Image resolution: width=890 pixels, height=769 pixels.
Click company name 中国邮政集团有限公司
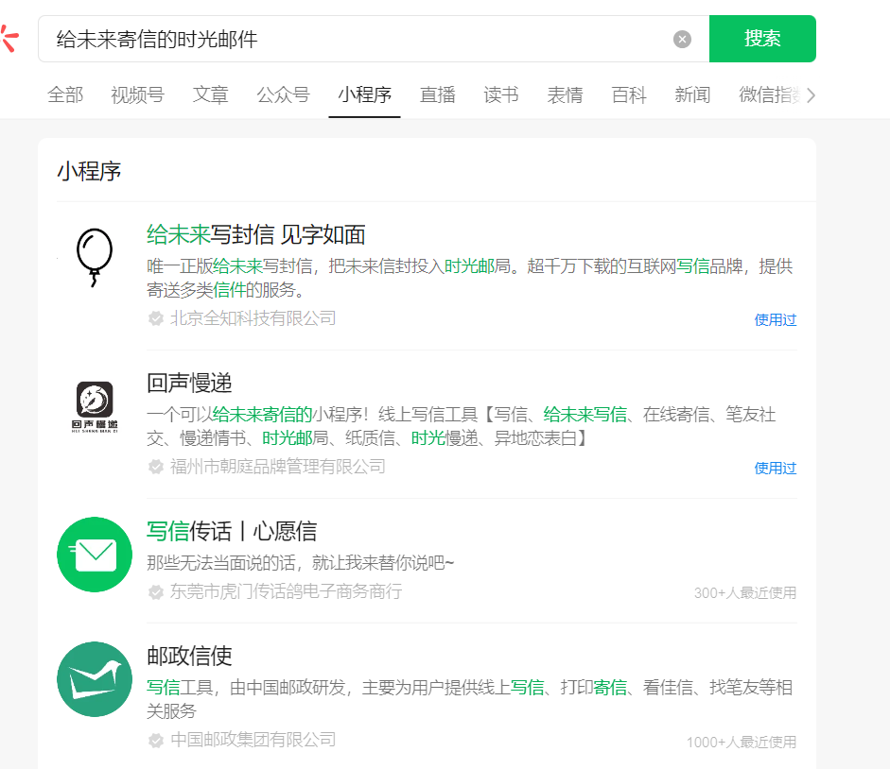point(253,740)
